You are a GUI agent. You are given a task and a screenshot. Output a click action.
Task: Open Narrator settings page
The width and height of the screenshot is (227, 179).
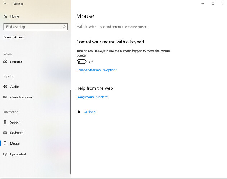coord(16,62)
